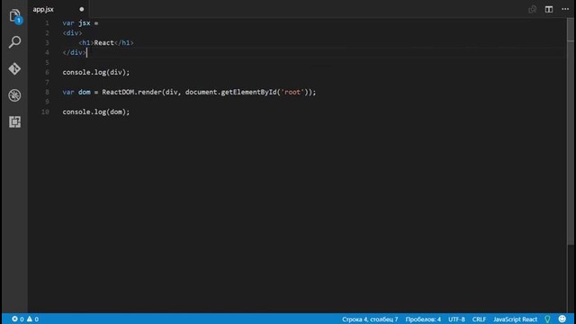This screenshot has height=324, width=576.
Task: Click the opening <div> tag on line 2
Action: point(72,33)
